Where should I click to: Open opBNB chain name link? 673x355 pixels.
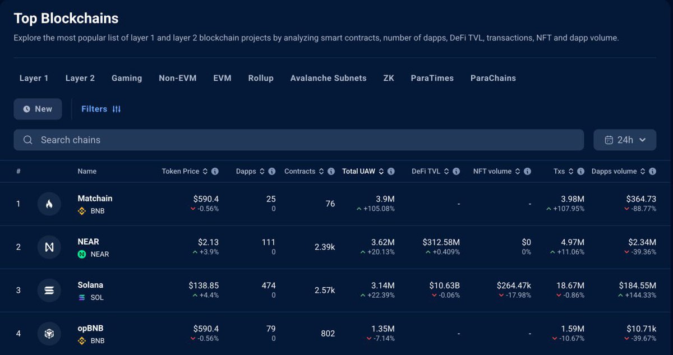coord(90,328)
